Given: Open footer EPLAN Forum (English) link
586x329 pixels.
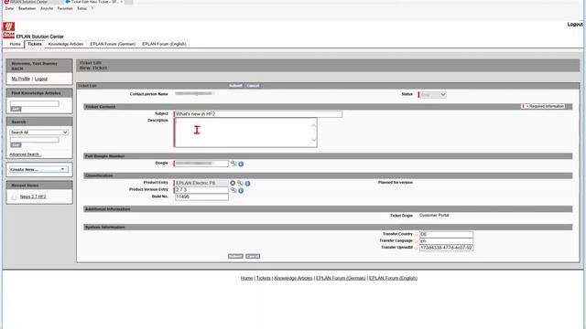Looking at the screenshot, I should click(393, 278).
